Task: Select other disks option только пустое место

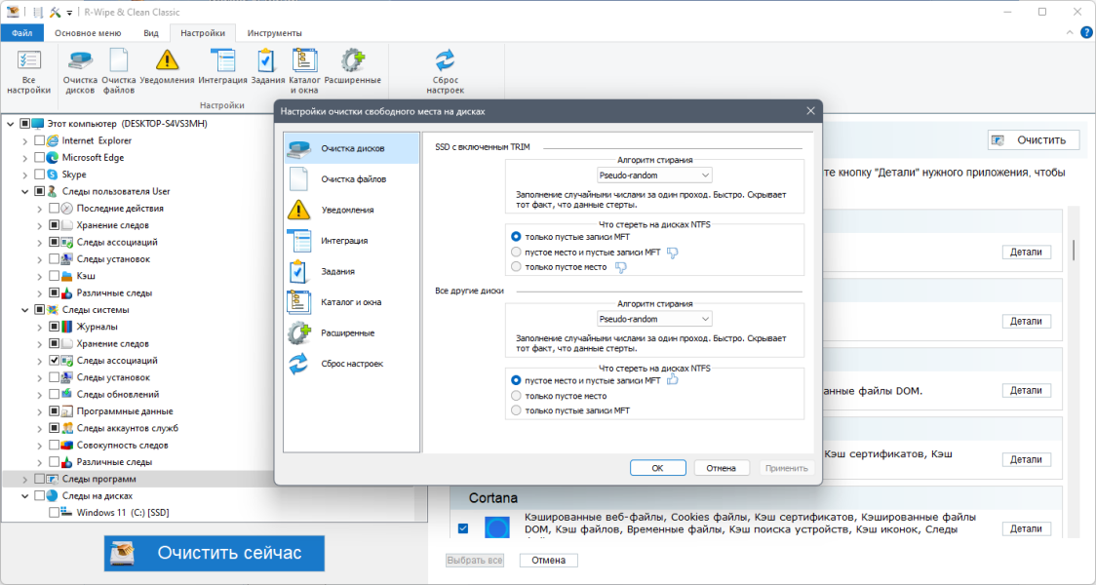Action: coord(516,396)
